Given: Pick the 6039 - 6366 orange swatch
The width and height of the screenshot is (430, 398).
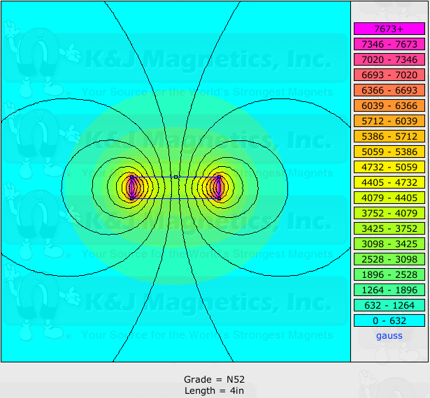Looking at the screenshot, I should (x=389, y=105).
